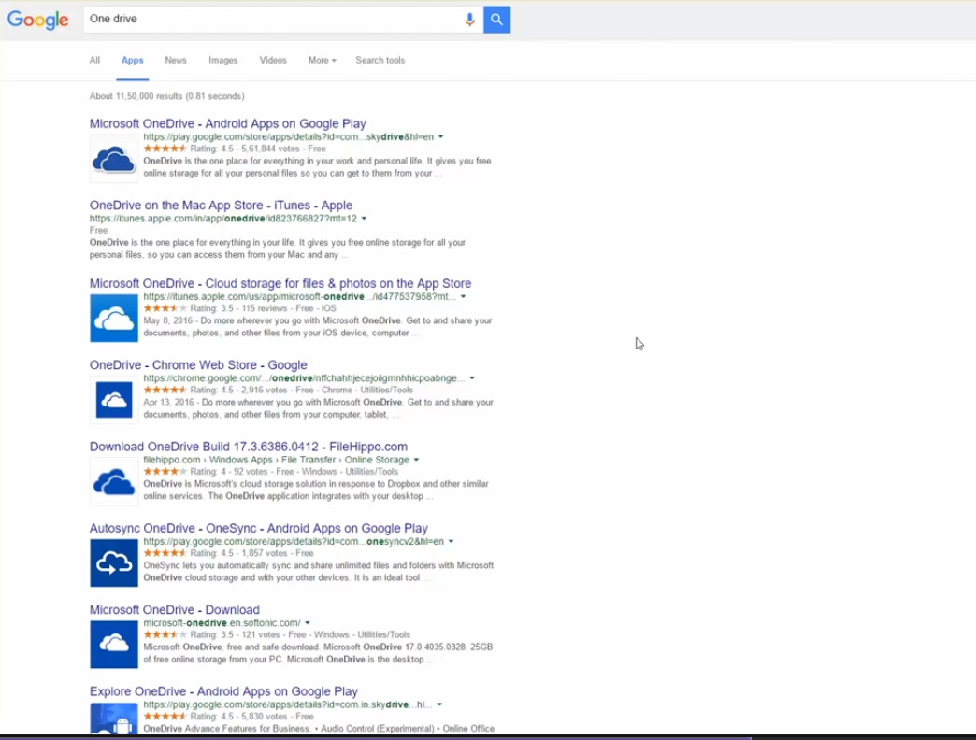Screen dimensions: 976x740
Task: Expand arrow beside itunes.apple.com/us/app URL
Action: [463, 296]
